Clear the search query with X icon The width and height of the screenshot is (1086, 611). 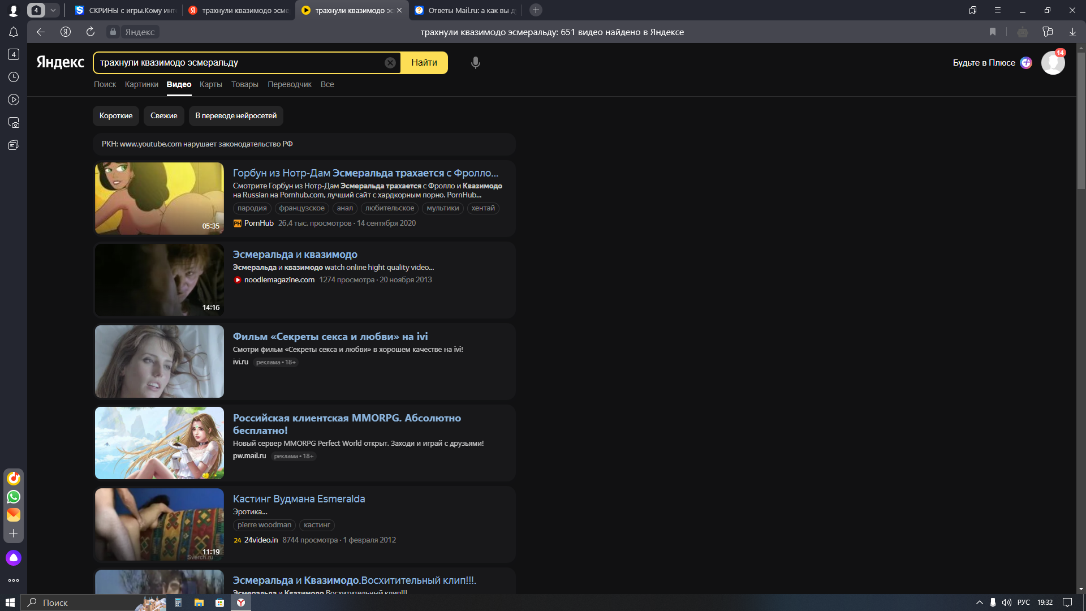[390, 63]
